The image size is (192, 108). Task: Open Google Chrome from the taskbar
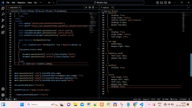(135, 104)
